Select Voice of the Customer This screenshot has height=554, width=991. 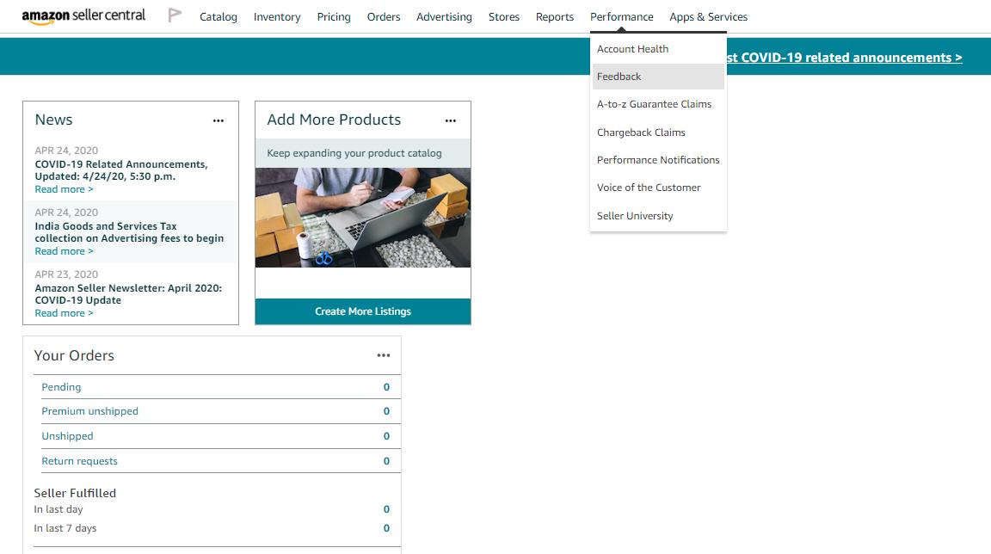pyautogui.click(x=658, y=188)
